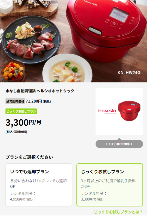Viewport: 147px width, 216px height.
Task: Click the プランをご選択ください heading
Action: [29, 157]
